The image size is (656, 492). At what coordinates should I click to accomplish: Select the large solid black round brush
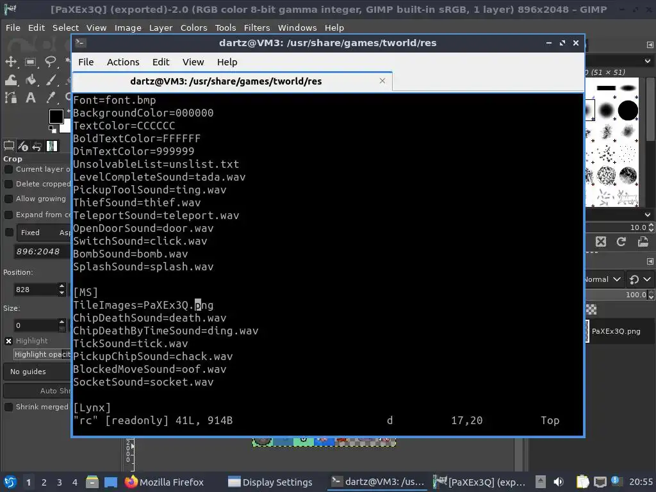click(628, 110)
